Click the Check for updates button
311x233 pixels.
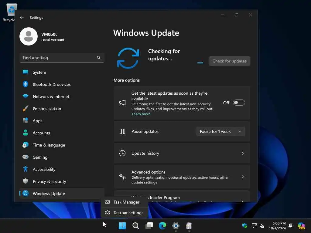pyautogui.click(x=230, y=61)
